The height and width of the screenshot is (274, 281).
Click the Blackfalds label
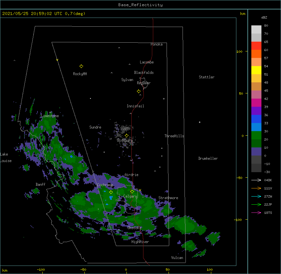coord(144,73)
